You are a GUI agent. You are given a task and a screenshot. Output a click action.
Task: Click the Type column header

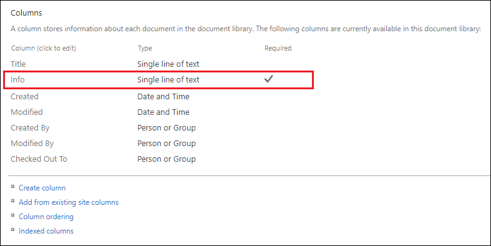(145, 48)
